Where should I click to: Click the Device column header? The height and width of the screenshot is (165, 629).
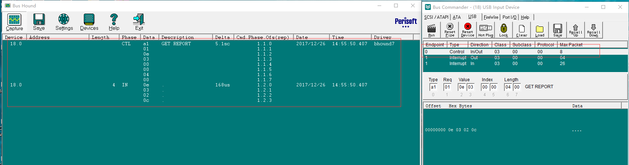click(15, 37)
